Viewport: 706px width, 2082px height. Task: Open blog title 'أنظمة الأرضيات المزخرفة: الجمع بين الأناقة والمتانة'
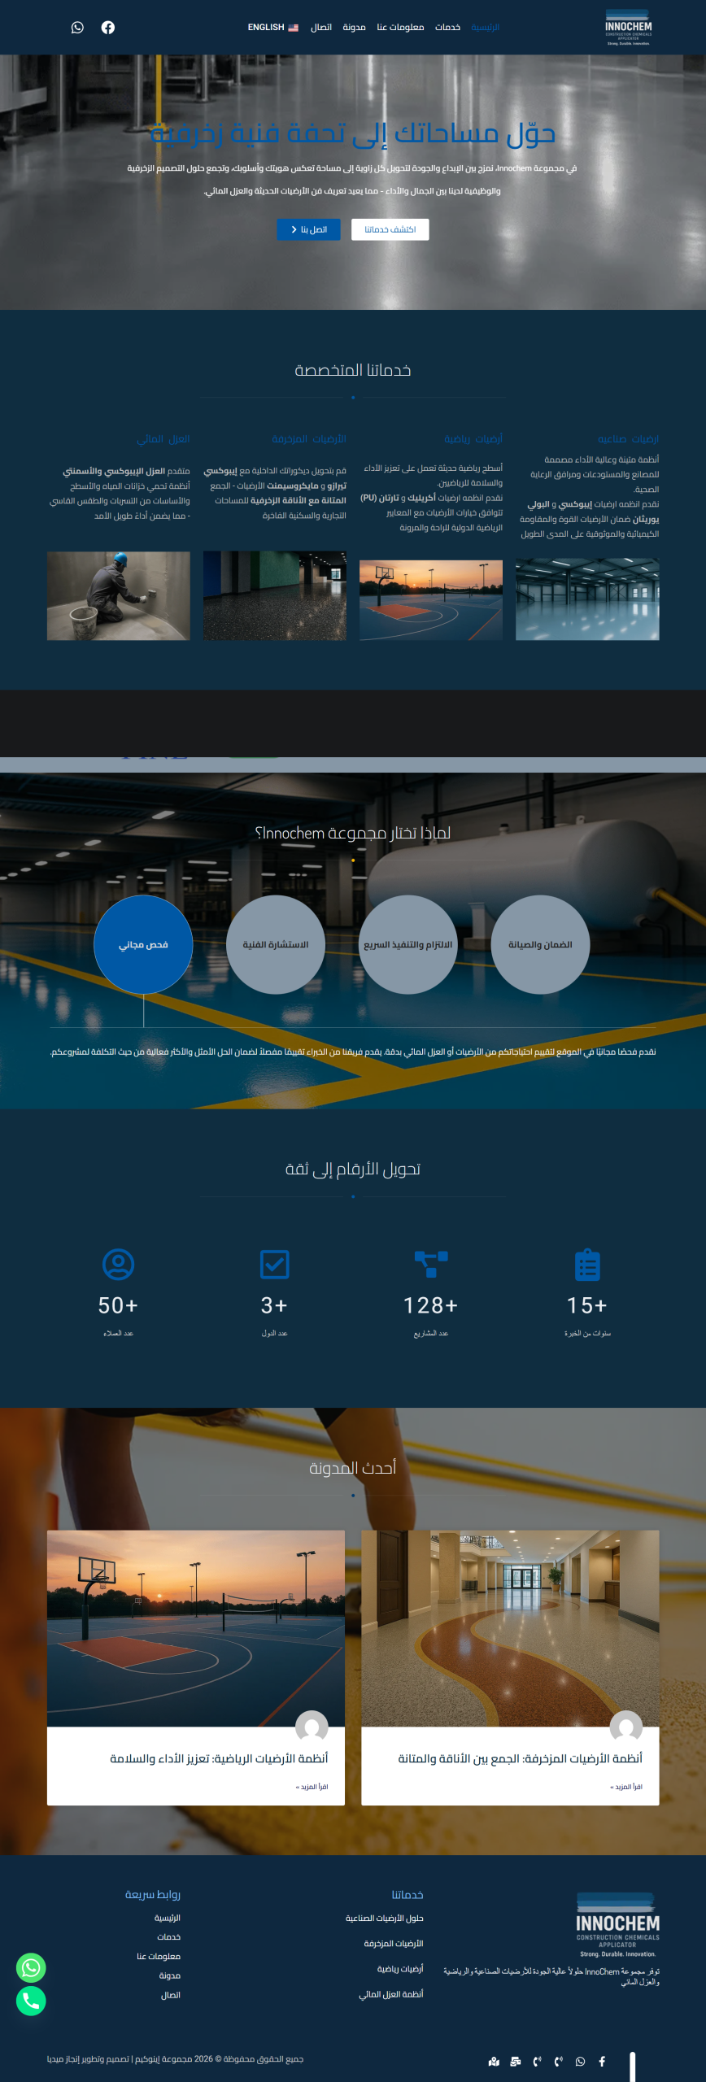(x=520, y=1758)
